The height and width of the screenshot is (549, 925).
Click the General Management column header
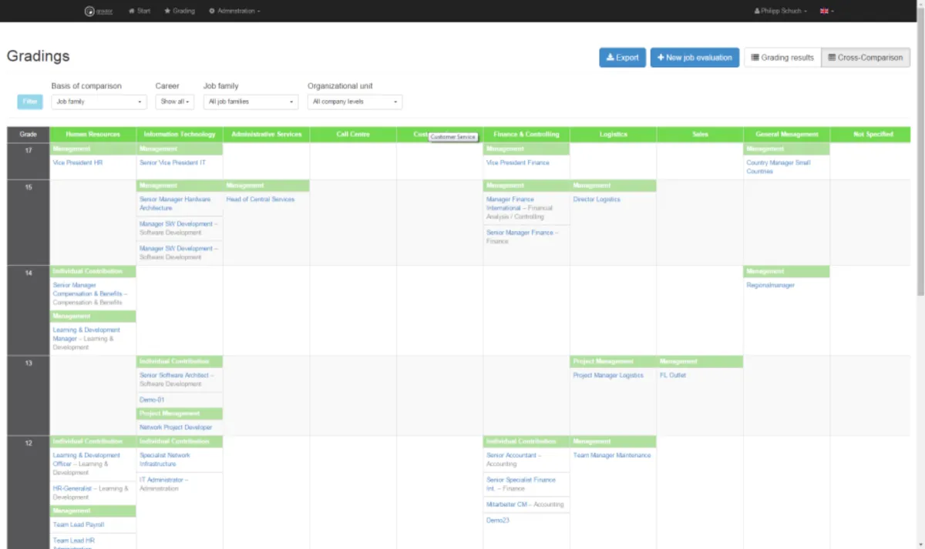(787, 135)
